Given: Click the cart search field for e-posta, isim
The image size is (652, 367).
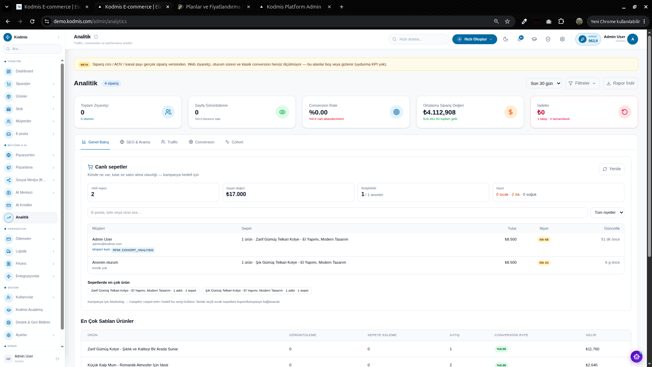Looking at the screenshot, I should point(338,212).
